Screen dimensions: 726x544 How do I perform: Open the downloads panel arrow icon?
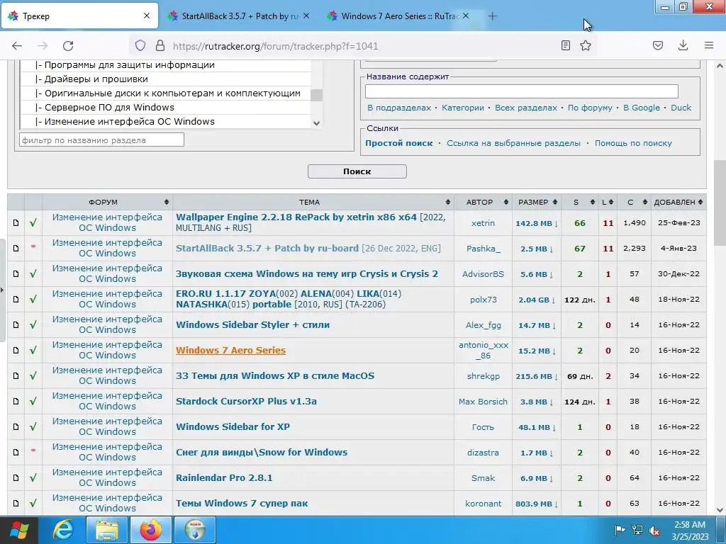(683, 45)
